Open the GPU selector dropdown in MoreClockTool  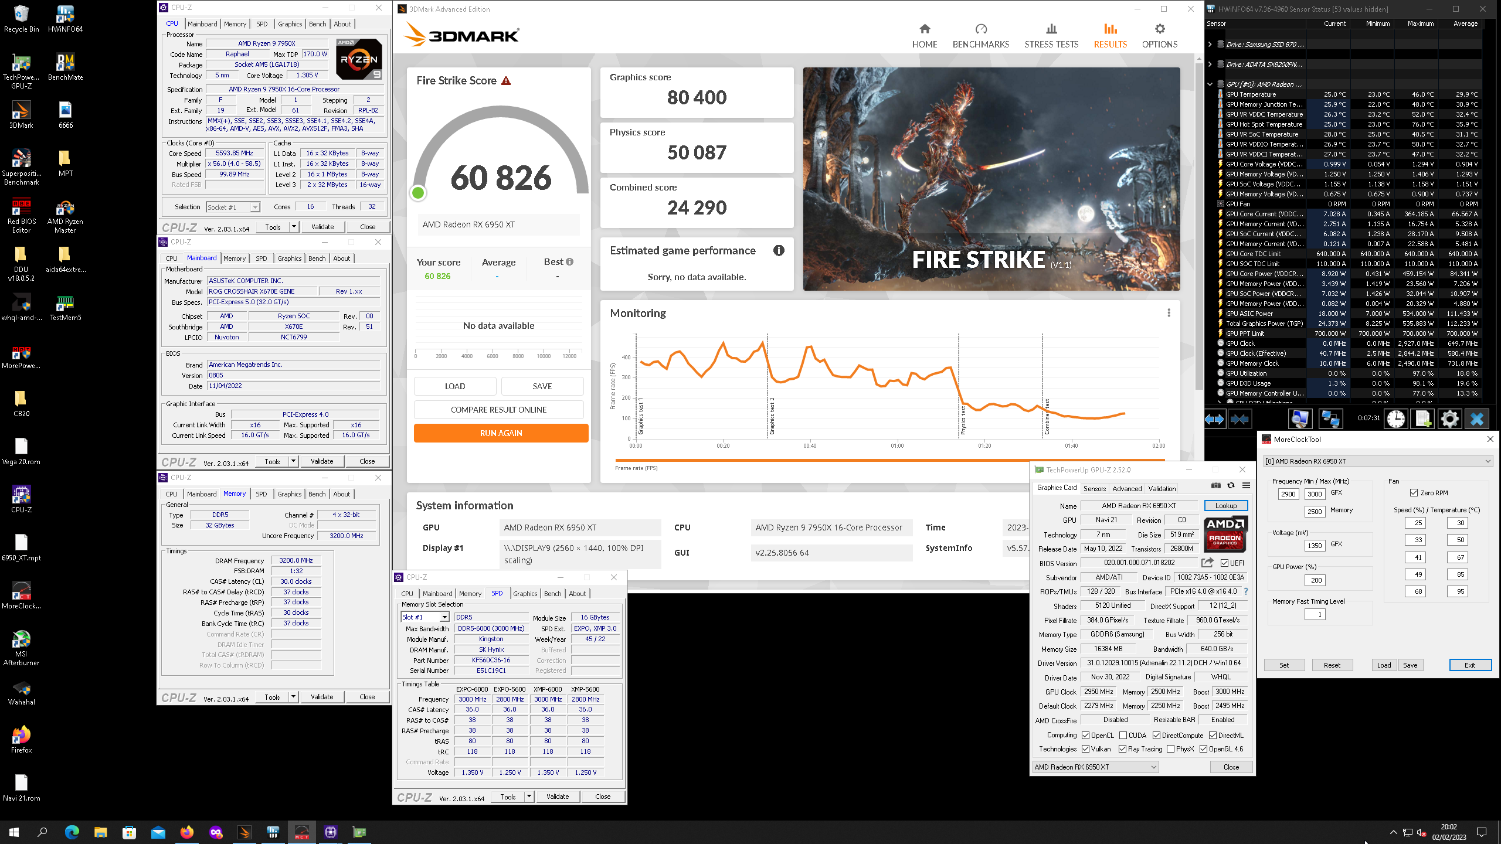pos(1378,461)
